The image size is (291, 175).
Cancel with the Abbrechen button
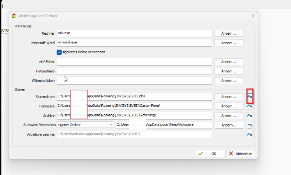point(241,154)
